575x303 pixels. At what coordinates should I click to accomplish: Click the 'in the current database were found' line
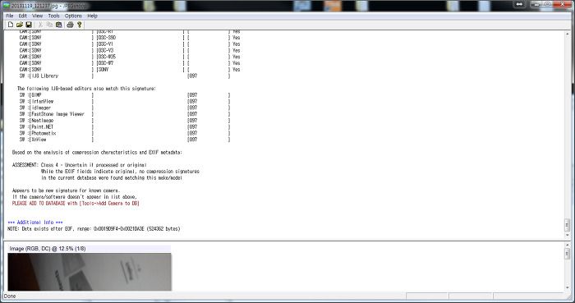pyautogui.click(x=112, y=178)
